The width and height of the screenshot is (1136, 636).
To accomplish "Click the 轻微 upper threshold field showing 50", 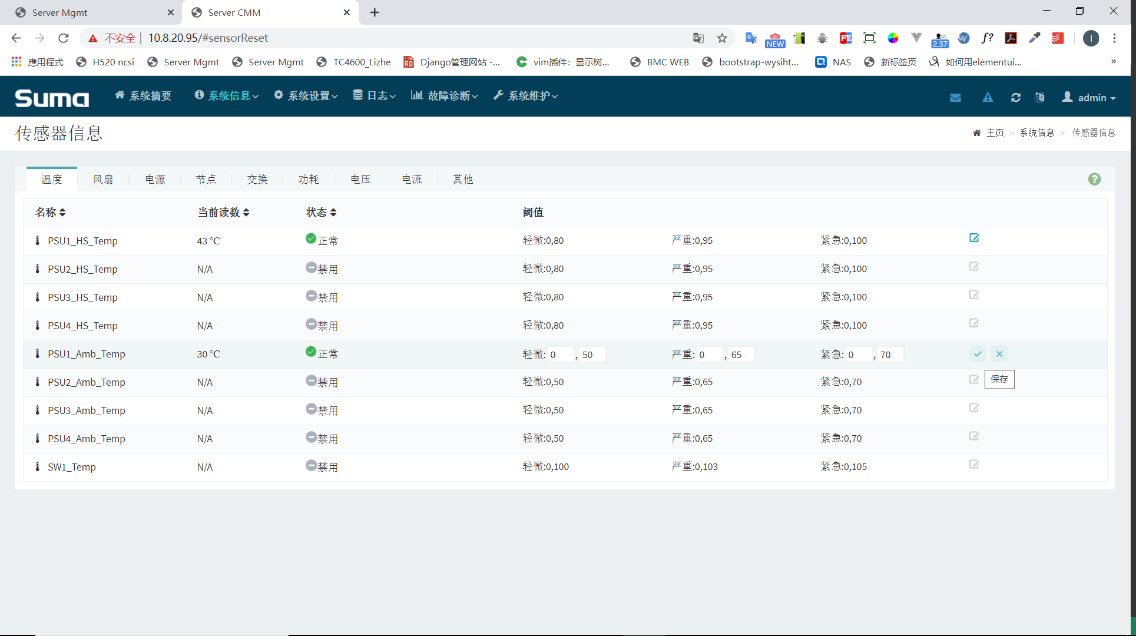I will (592, 355).
